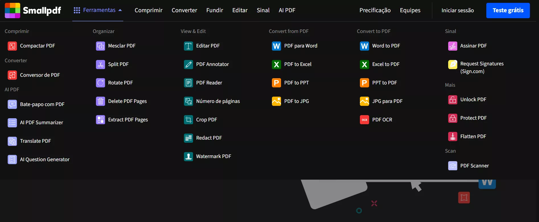Open the Equipes page link
The height and width of the screenshot is (222, 539).
click(x=410, y=10)
